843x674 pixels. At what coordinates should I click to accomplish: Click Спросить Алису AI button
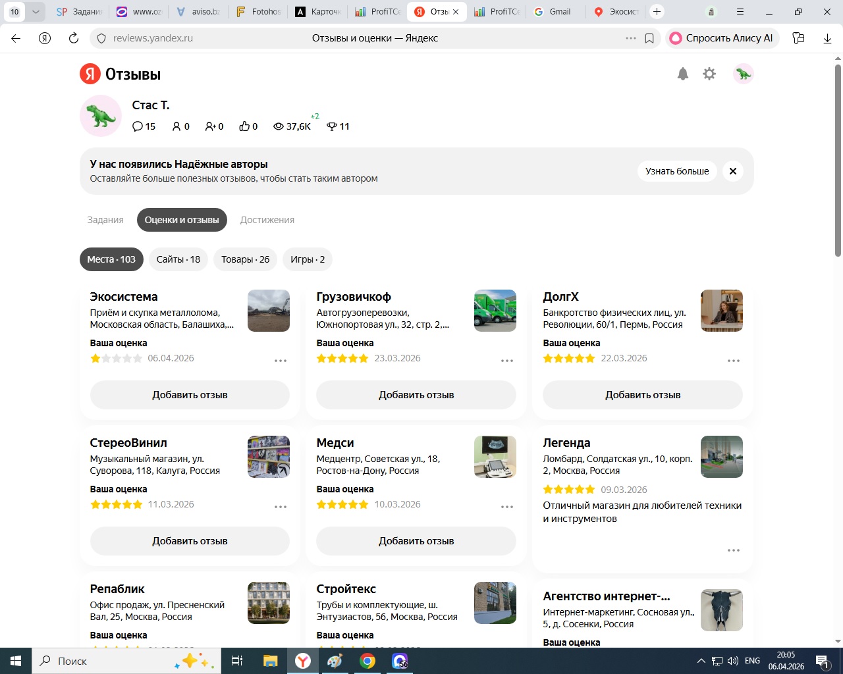coord(722,38)
